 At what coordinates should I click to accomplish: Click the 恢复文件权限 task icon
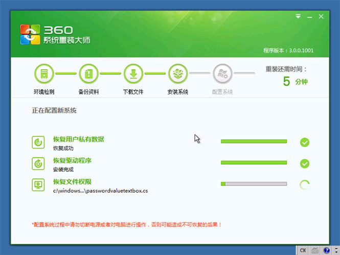pos(38,184)
